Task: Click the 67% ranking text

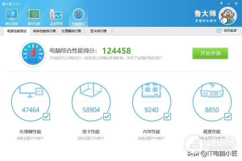Action: pyautogui.click(x=148, y=58)
